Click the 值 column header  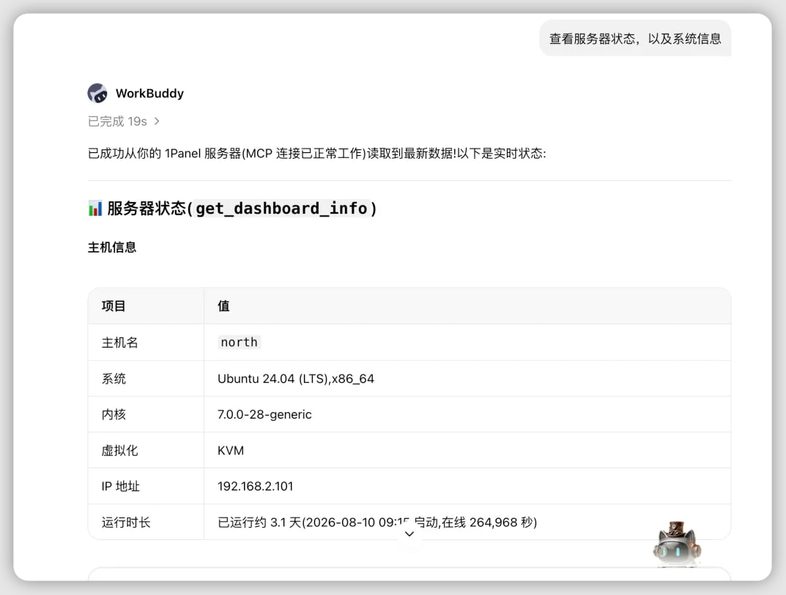pos(223,306)
